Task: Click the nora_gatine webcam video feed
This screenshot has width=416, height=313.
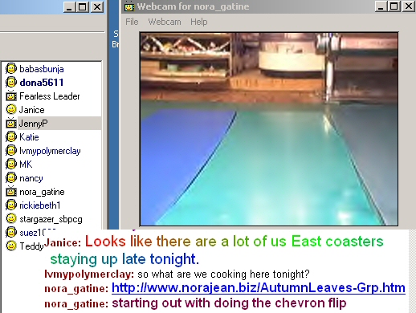Action: [269, 129]
